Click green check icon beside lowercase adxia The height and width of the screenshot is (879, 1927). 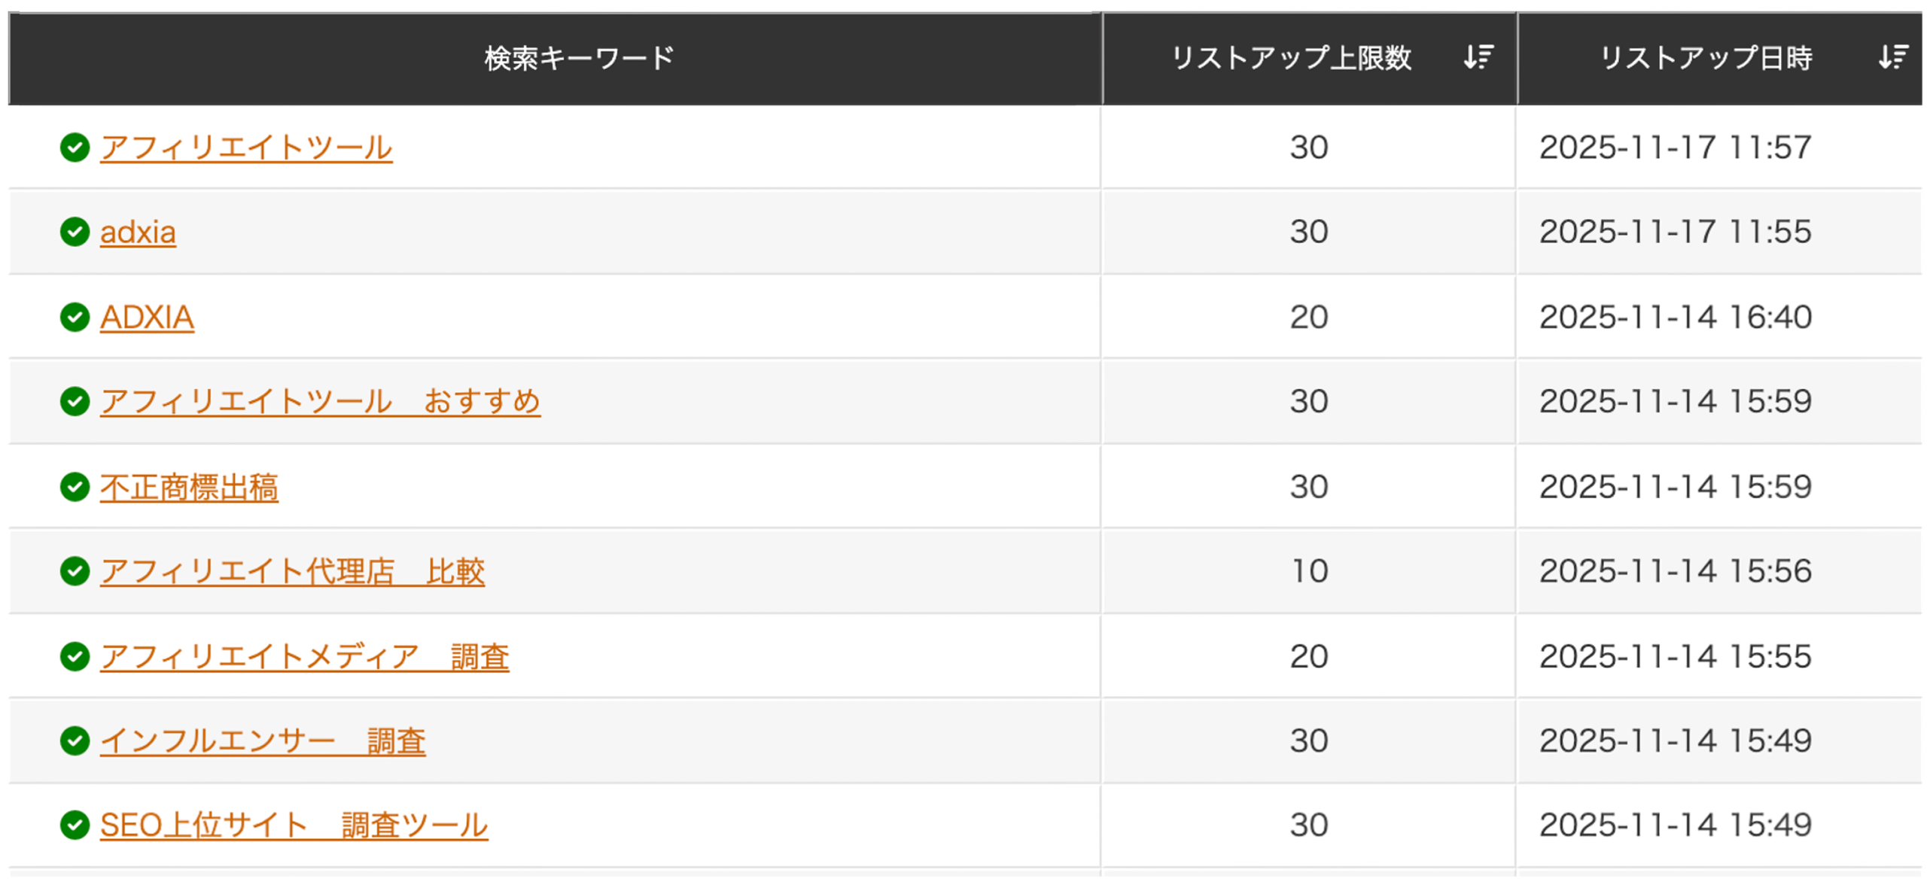click(x=75, y=232)
